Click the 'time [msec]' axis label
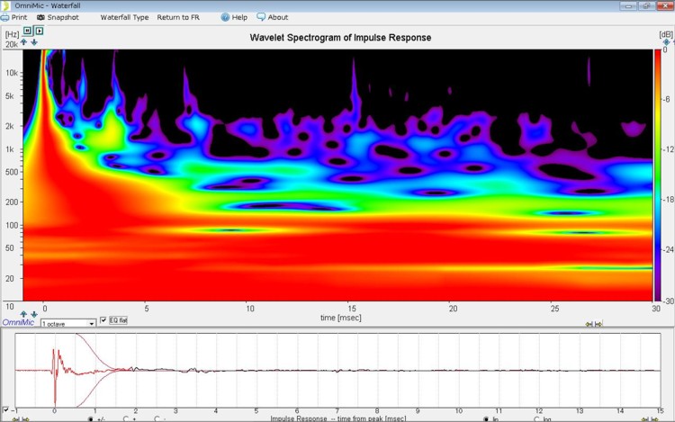Viewport: 675px width, 422px height. [x=340, y=318]
